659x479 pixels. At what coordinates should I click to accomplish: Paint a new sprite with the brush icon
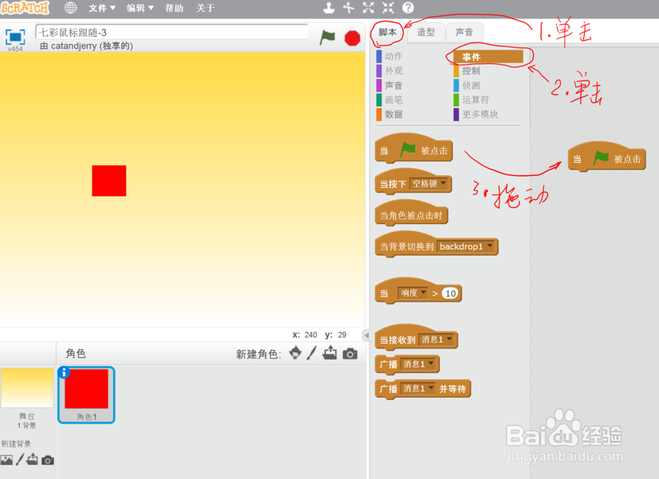(x=311, y=354)
